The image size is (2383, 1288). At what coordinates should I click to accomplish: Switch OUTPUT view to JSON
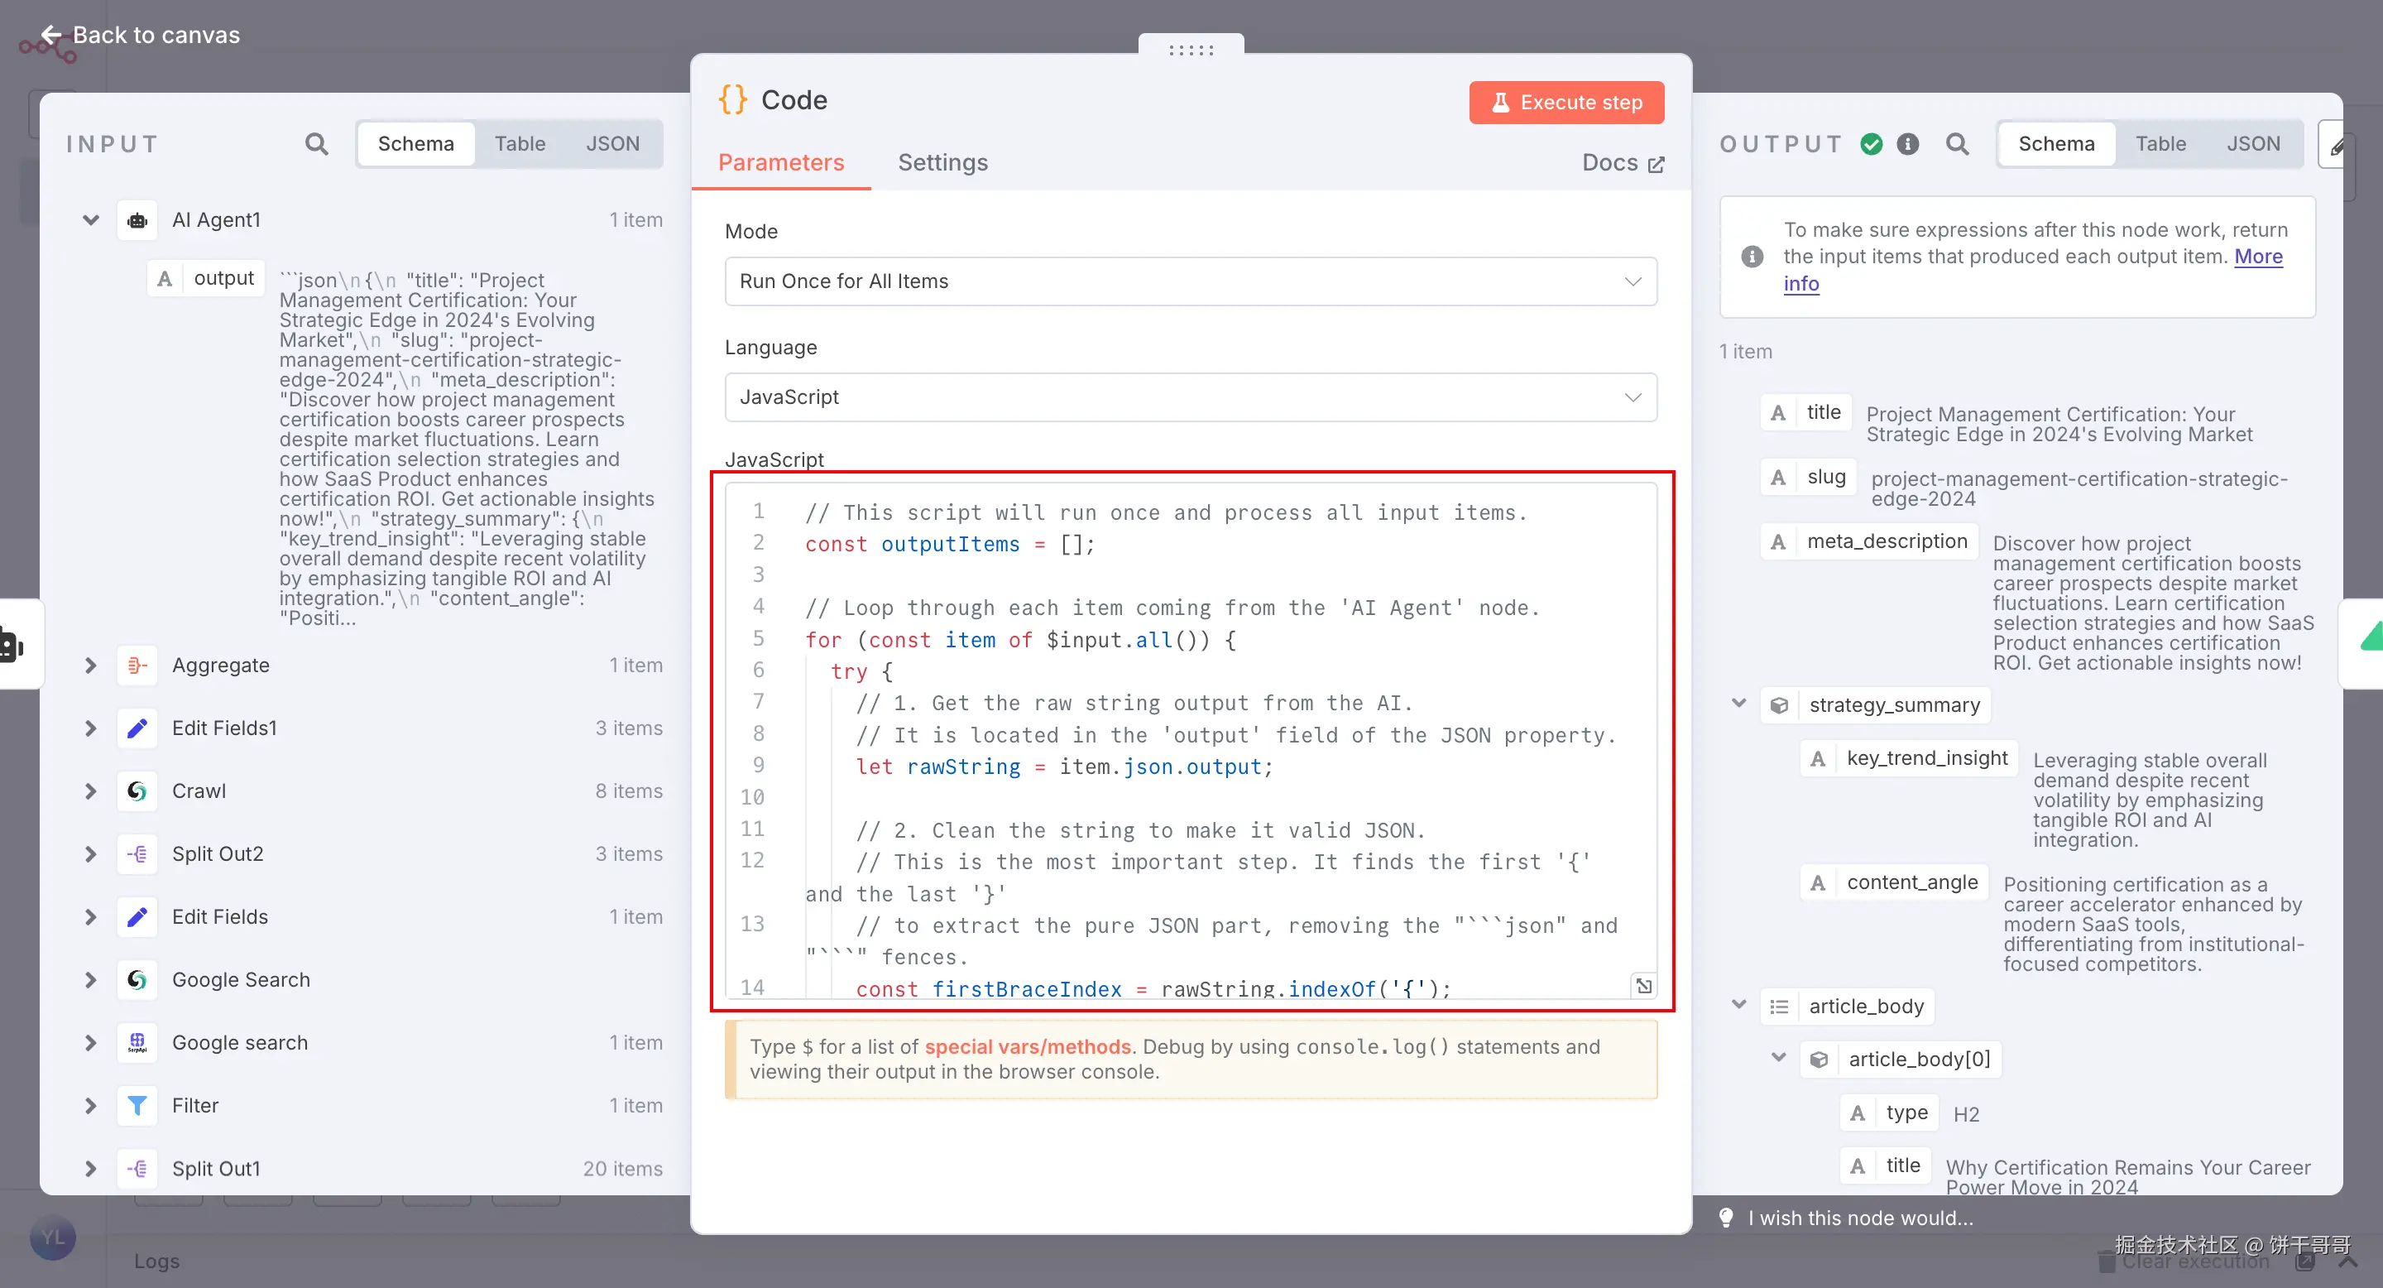click(x=2252, y=143)
